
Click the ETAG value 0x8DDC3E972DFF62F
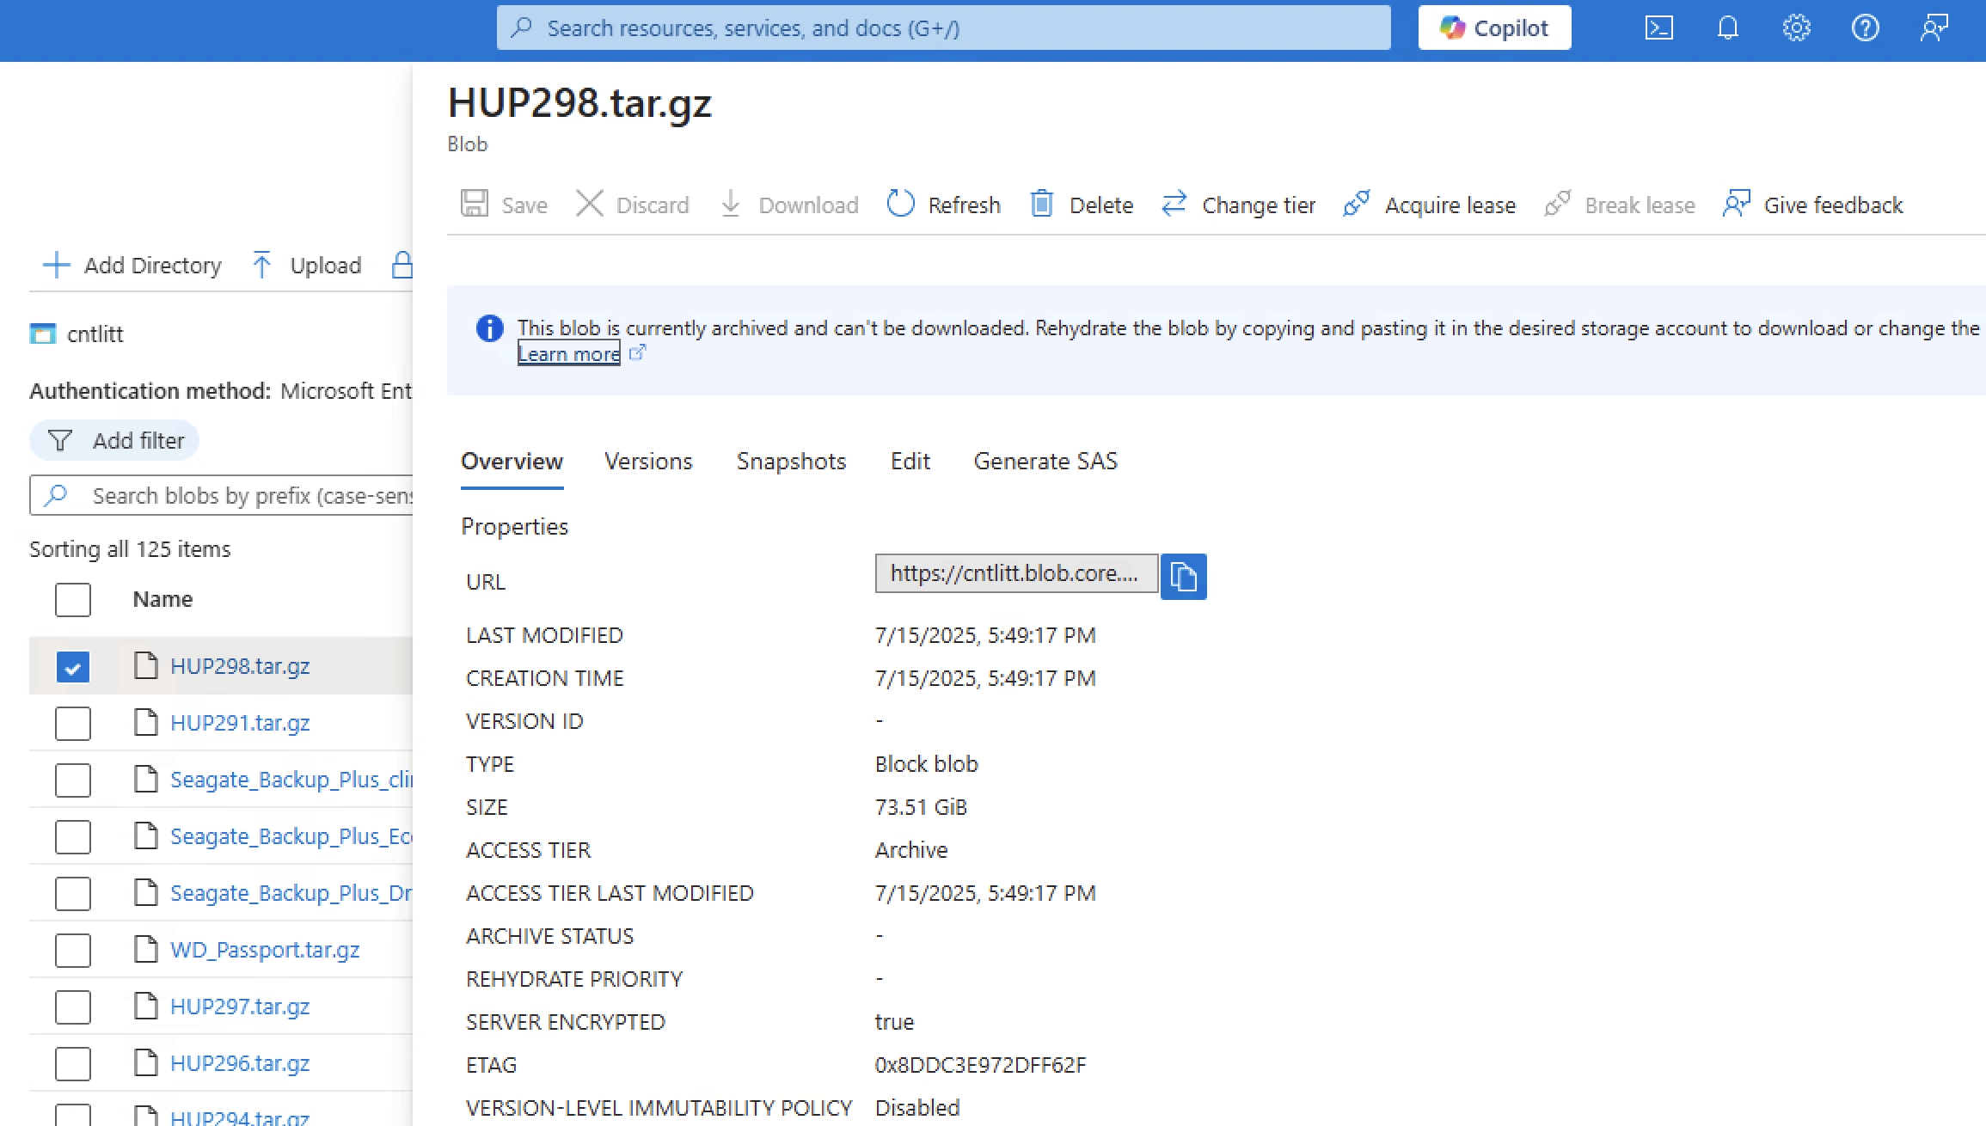[x=980, y=1065]
